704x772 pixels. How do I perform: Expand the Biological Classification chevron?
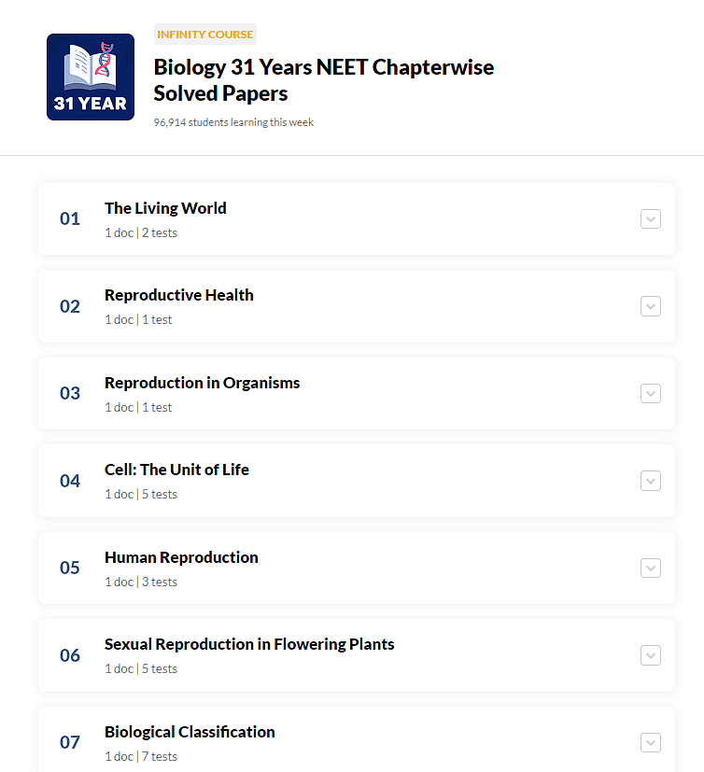(651, 742)
